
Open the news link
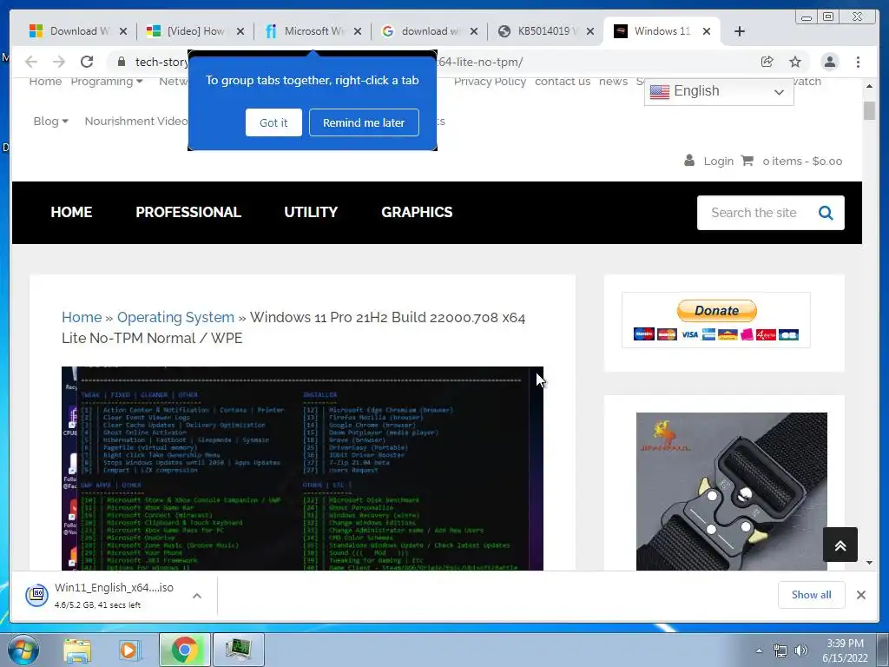tap(613, 82)
